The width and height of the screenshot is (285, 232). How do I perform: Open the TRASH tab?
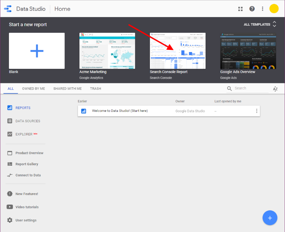point(95,88)
